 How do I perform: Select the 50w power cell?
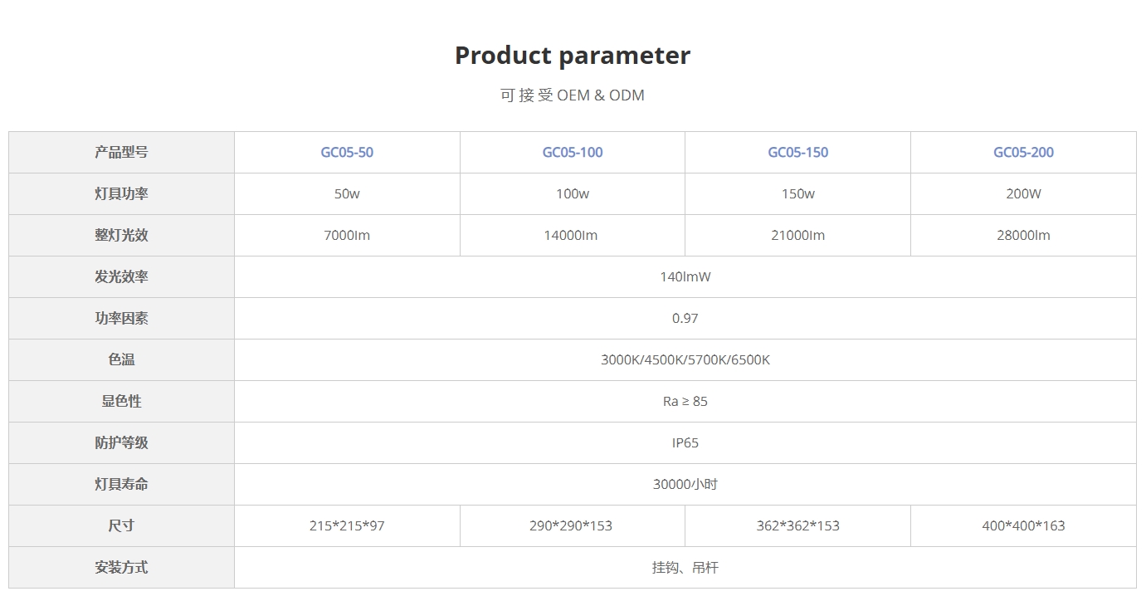click(347, 193)
